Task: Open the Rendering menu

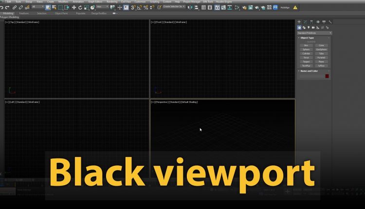Action: click(111, 2)
